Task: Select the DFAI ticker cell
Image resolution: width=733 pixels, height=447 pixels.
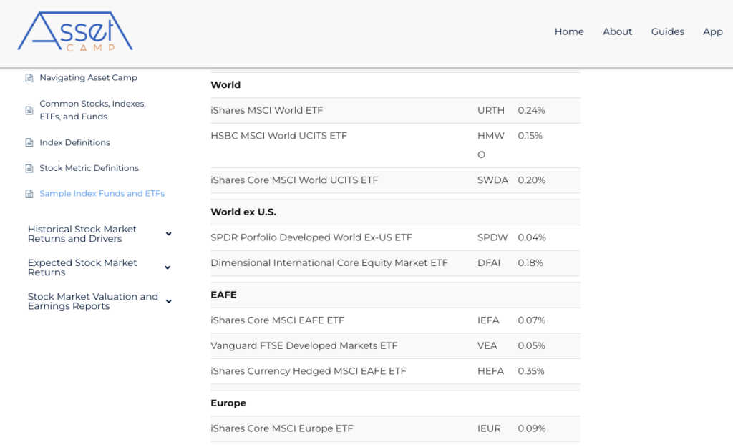Action: [x=489, y=263]
